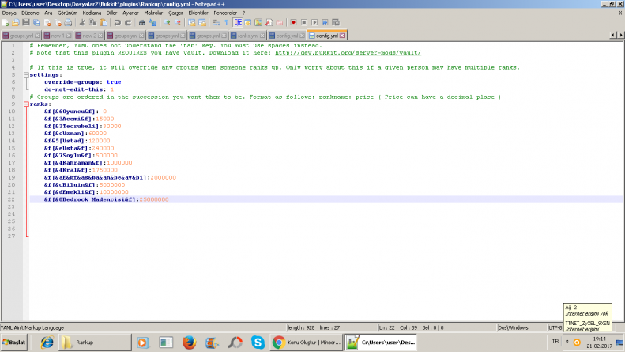Image resolution: width=625 pixels, height=352 pixels.
Task: Open the Rankup folder taskbar window
Action: (x=95, y=343)
